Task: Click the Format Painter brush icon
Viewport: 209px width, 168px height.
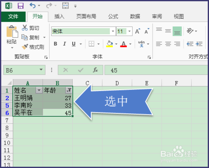Action: pyautogui.click(x=25, y=47)
